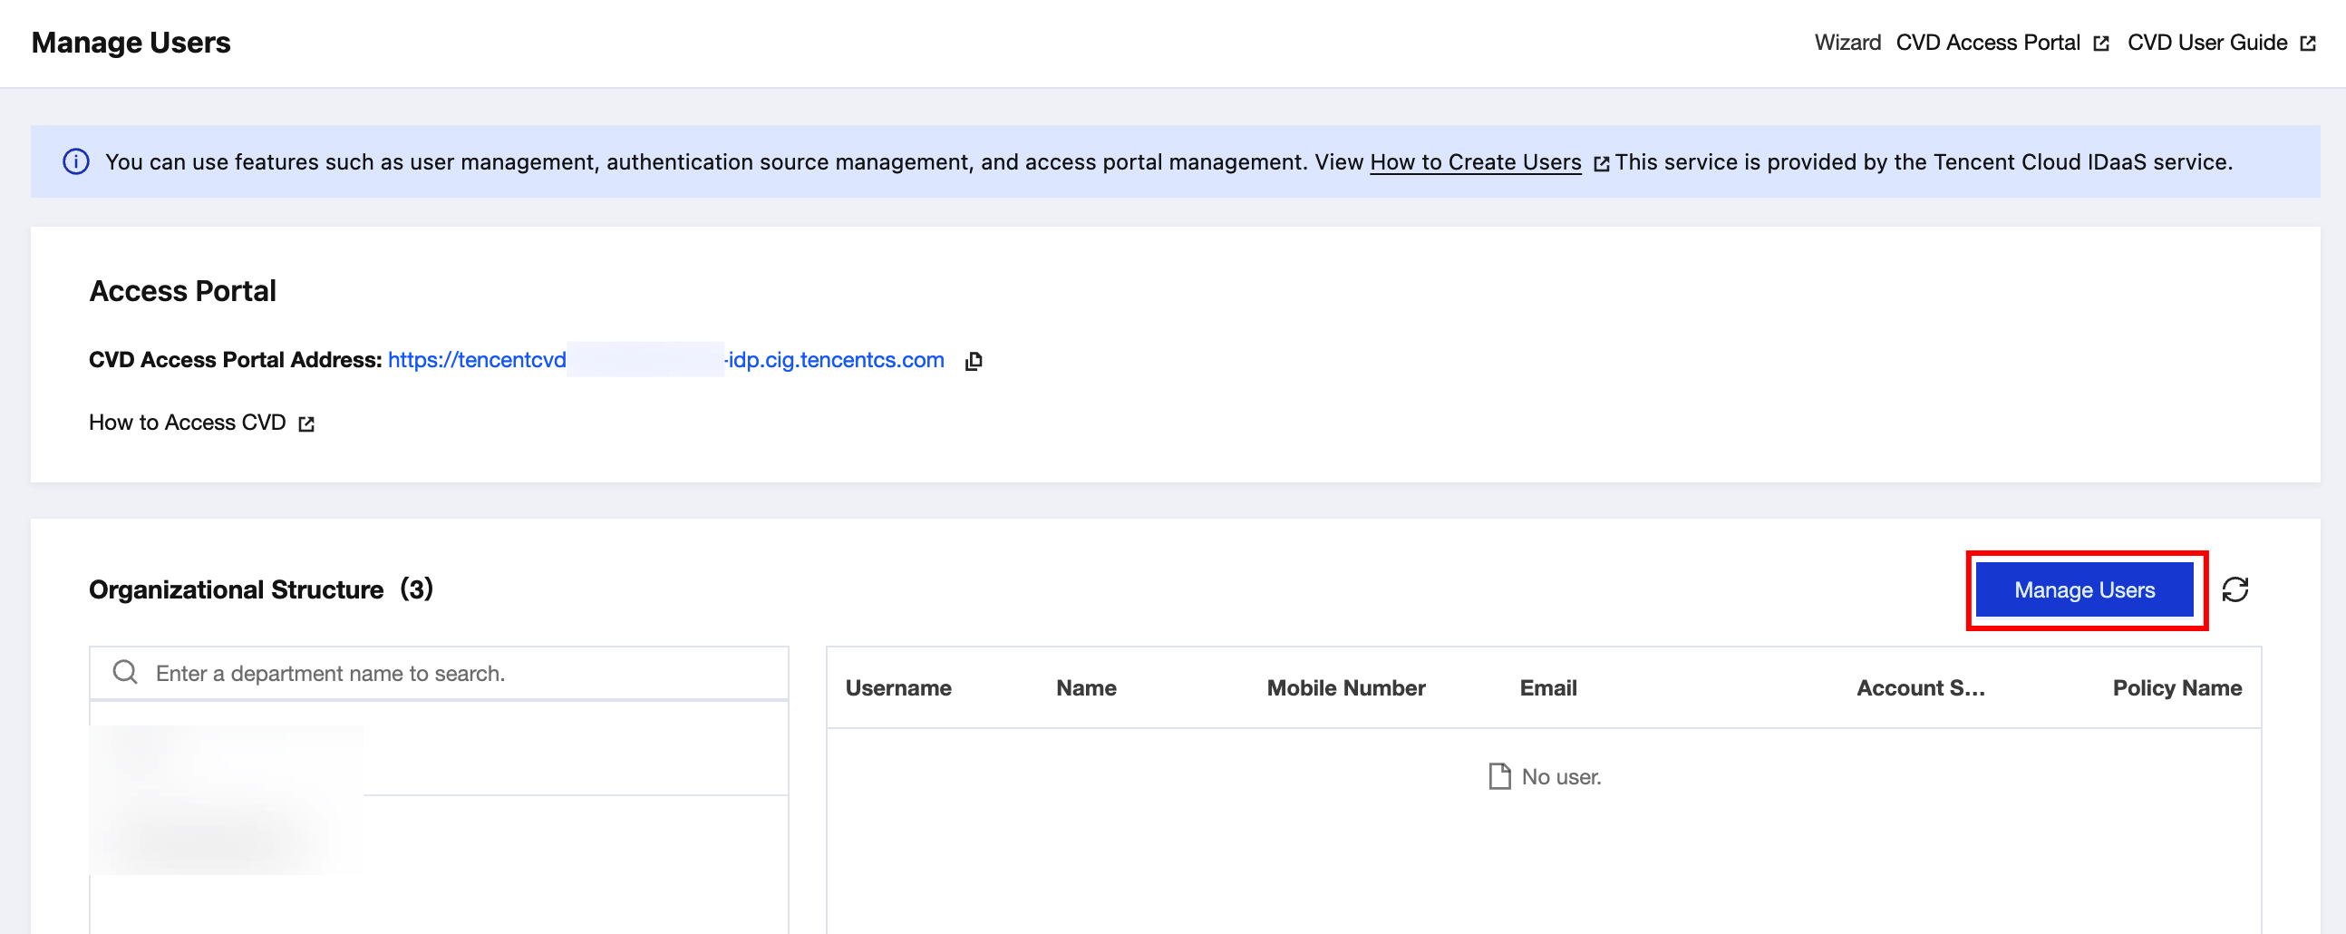This screenshot has height=934, width=2346.
Task: Open the How to Create Users link
Action: (1475, 162)
